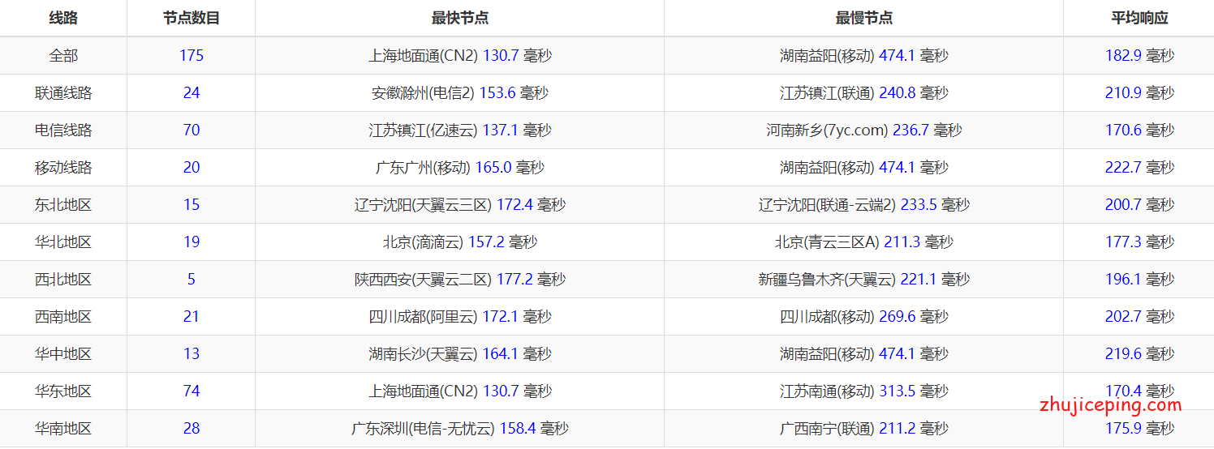Click average response 202.7 毫秒
Screen dimensions: 1214x449
click(1139, 317)
